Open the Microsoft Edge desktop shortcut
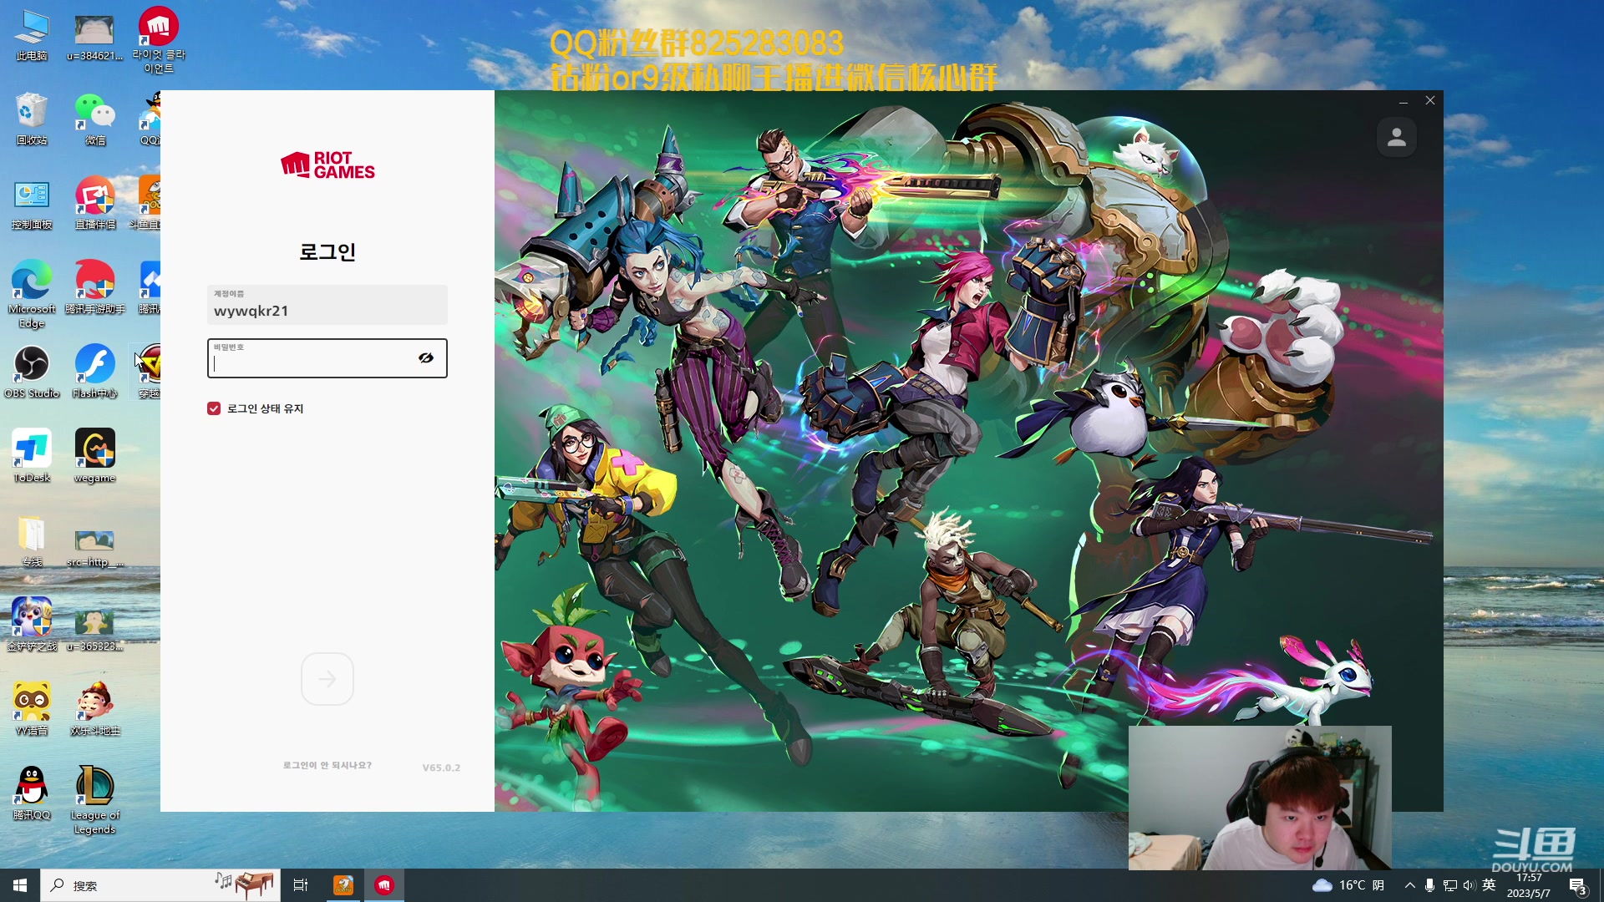 32,294
